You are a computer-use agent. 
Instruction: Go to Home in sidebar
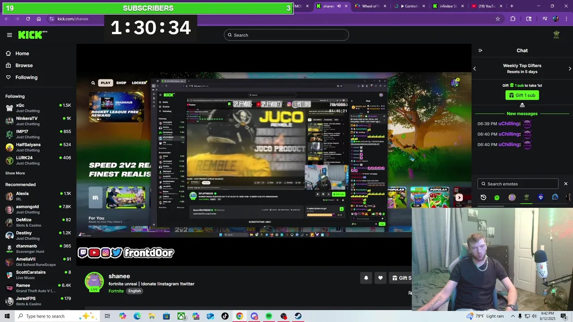(x=17, y=53)
